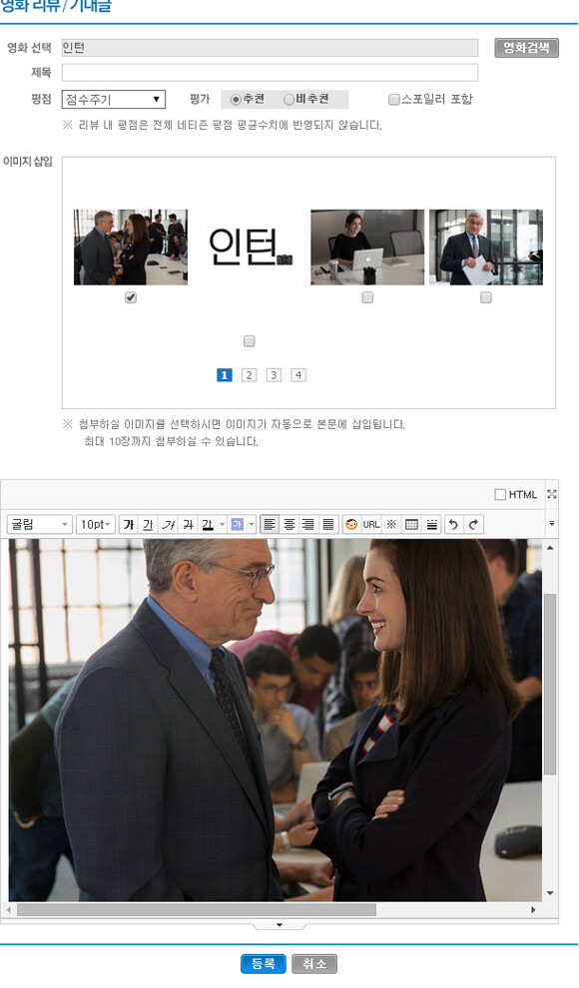
Task: Click the editor scroll right arrow
Action: (534, 910)
